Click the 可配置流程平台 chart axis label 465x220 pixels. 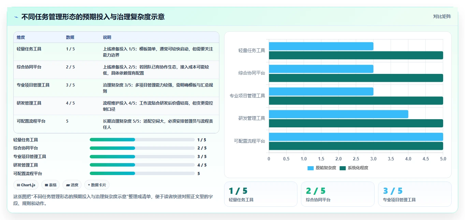coord(249,141)
